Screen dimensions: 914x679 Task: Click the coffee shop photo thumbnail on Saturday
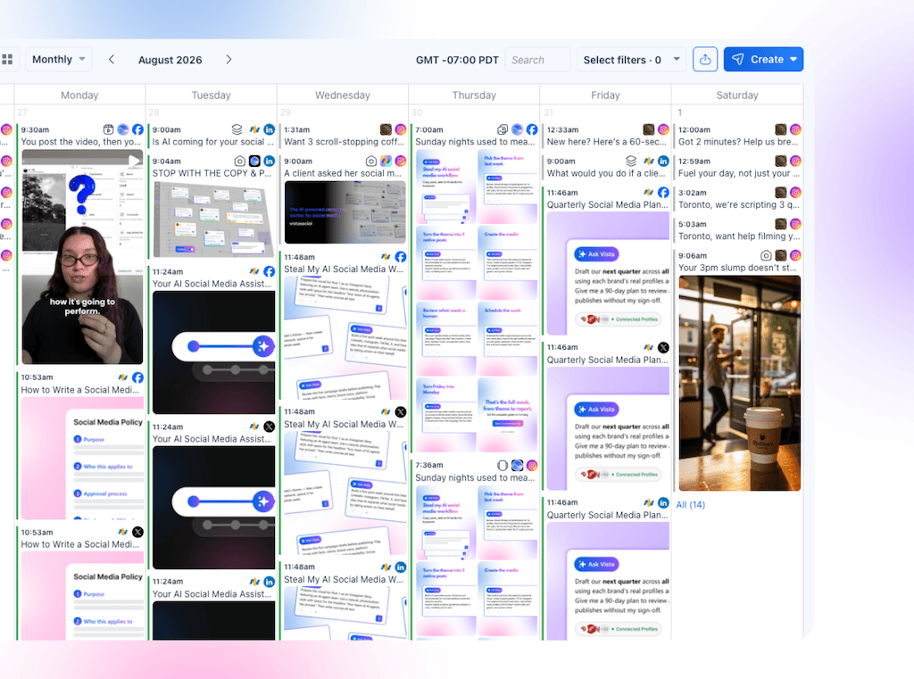point(739,383)
